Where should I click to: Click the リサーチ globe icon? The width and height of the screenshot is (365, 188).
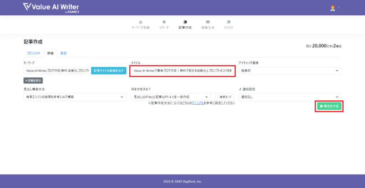164,22
